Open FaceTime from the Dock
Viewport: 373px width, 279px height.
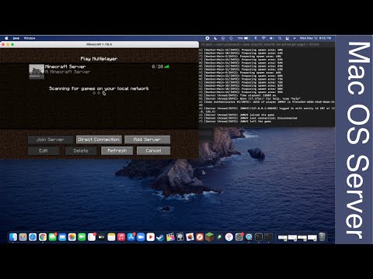coord(82,237)
